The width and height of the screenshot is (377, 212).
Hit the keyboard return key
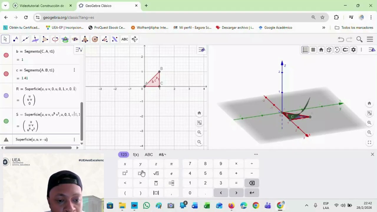pos(252,193)
